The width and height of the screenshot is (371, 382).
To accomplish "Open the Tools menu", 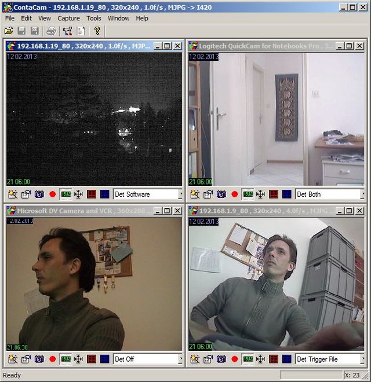I will (94, 19).
